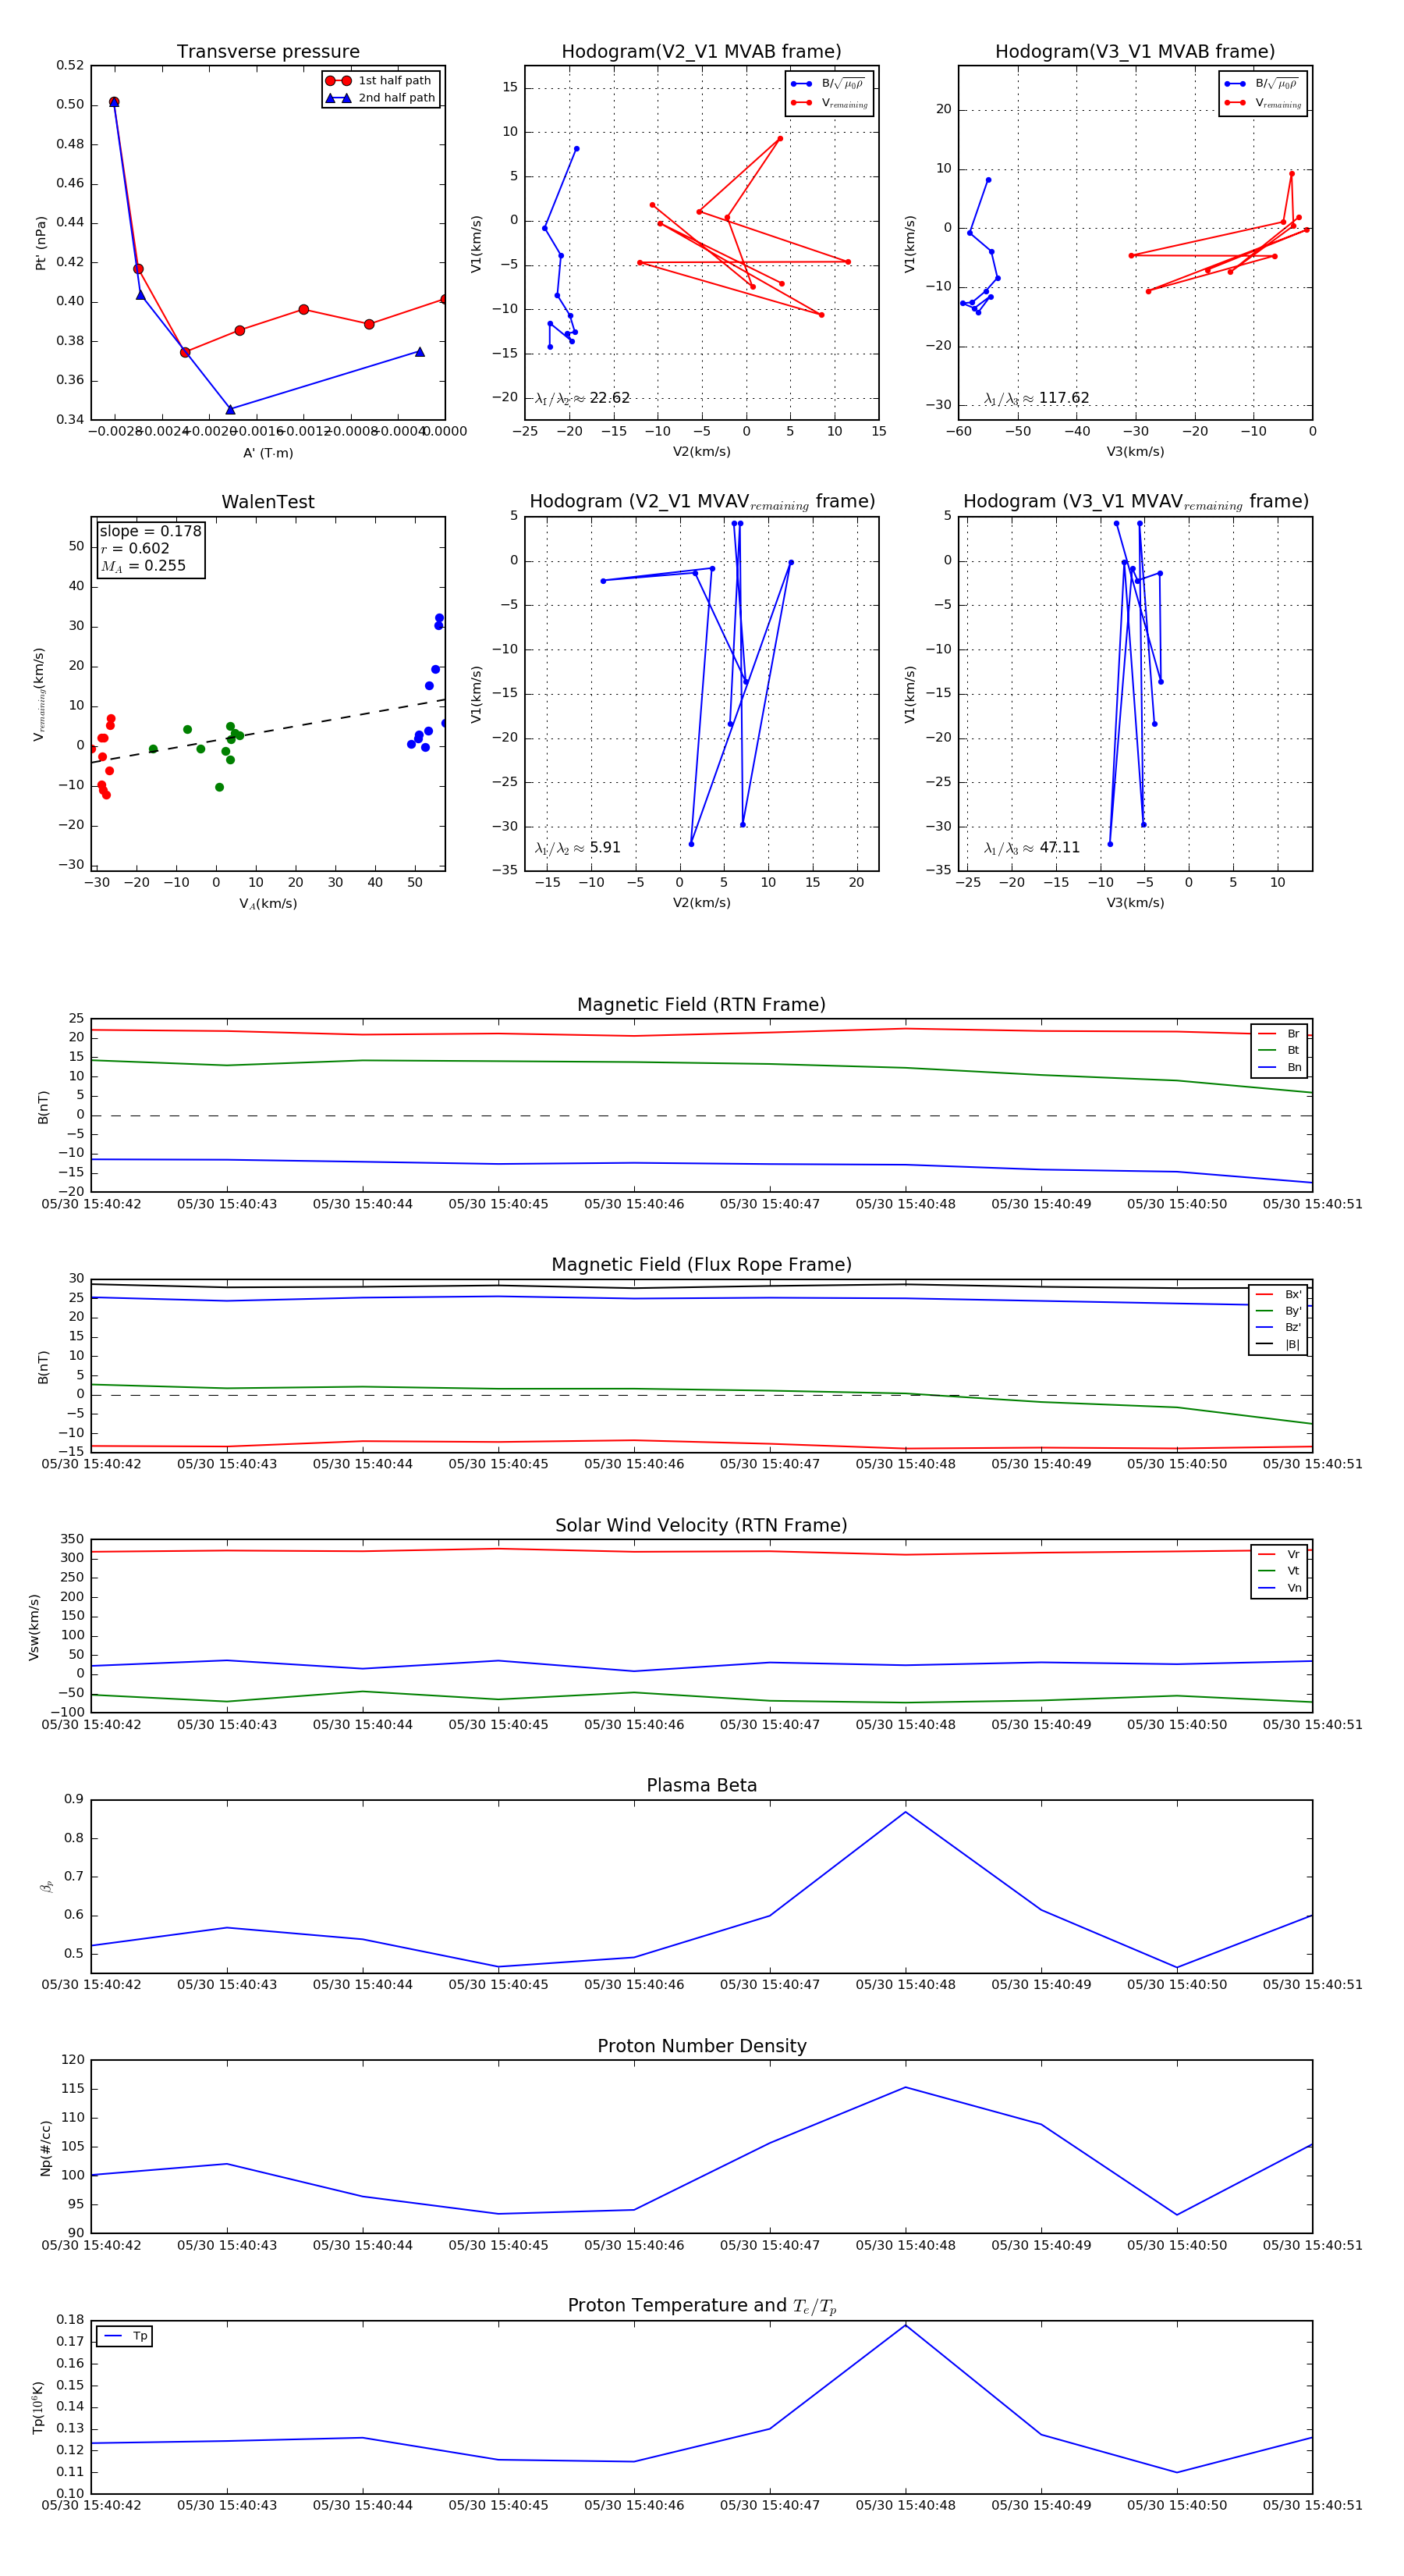This screenshot has width=1404, height=2576.
Task: Click the 'Magnetic Field (Flux Rope Frame)' title
Action: [x=701, y=1265]
